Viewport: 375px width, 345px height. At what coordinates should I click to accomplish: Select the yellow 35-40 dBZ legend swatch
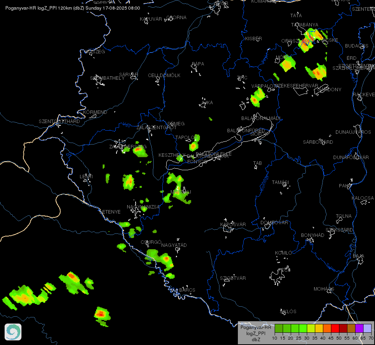coord(319,329)
